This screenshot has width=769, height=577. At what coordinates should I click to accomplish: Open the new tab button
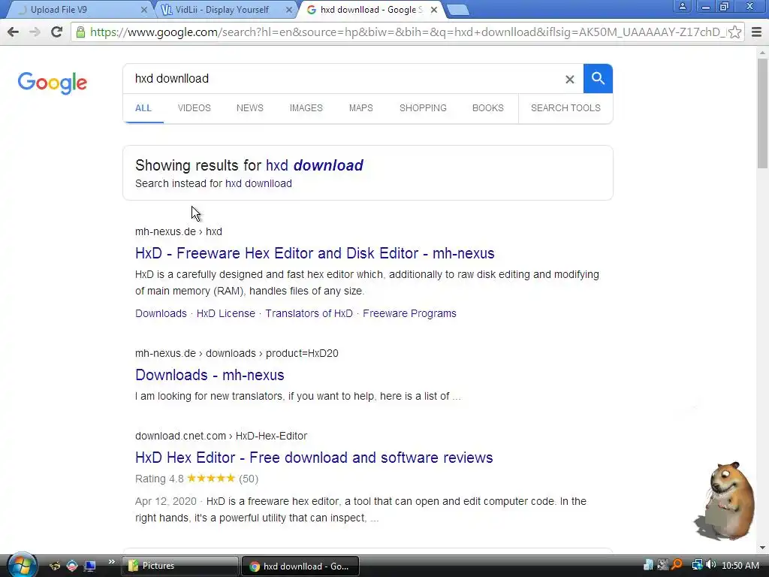pyautogui.click(x=458, y=10)
